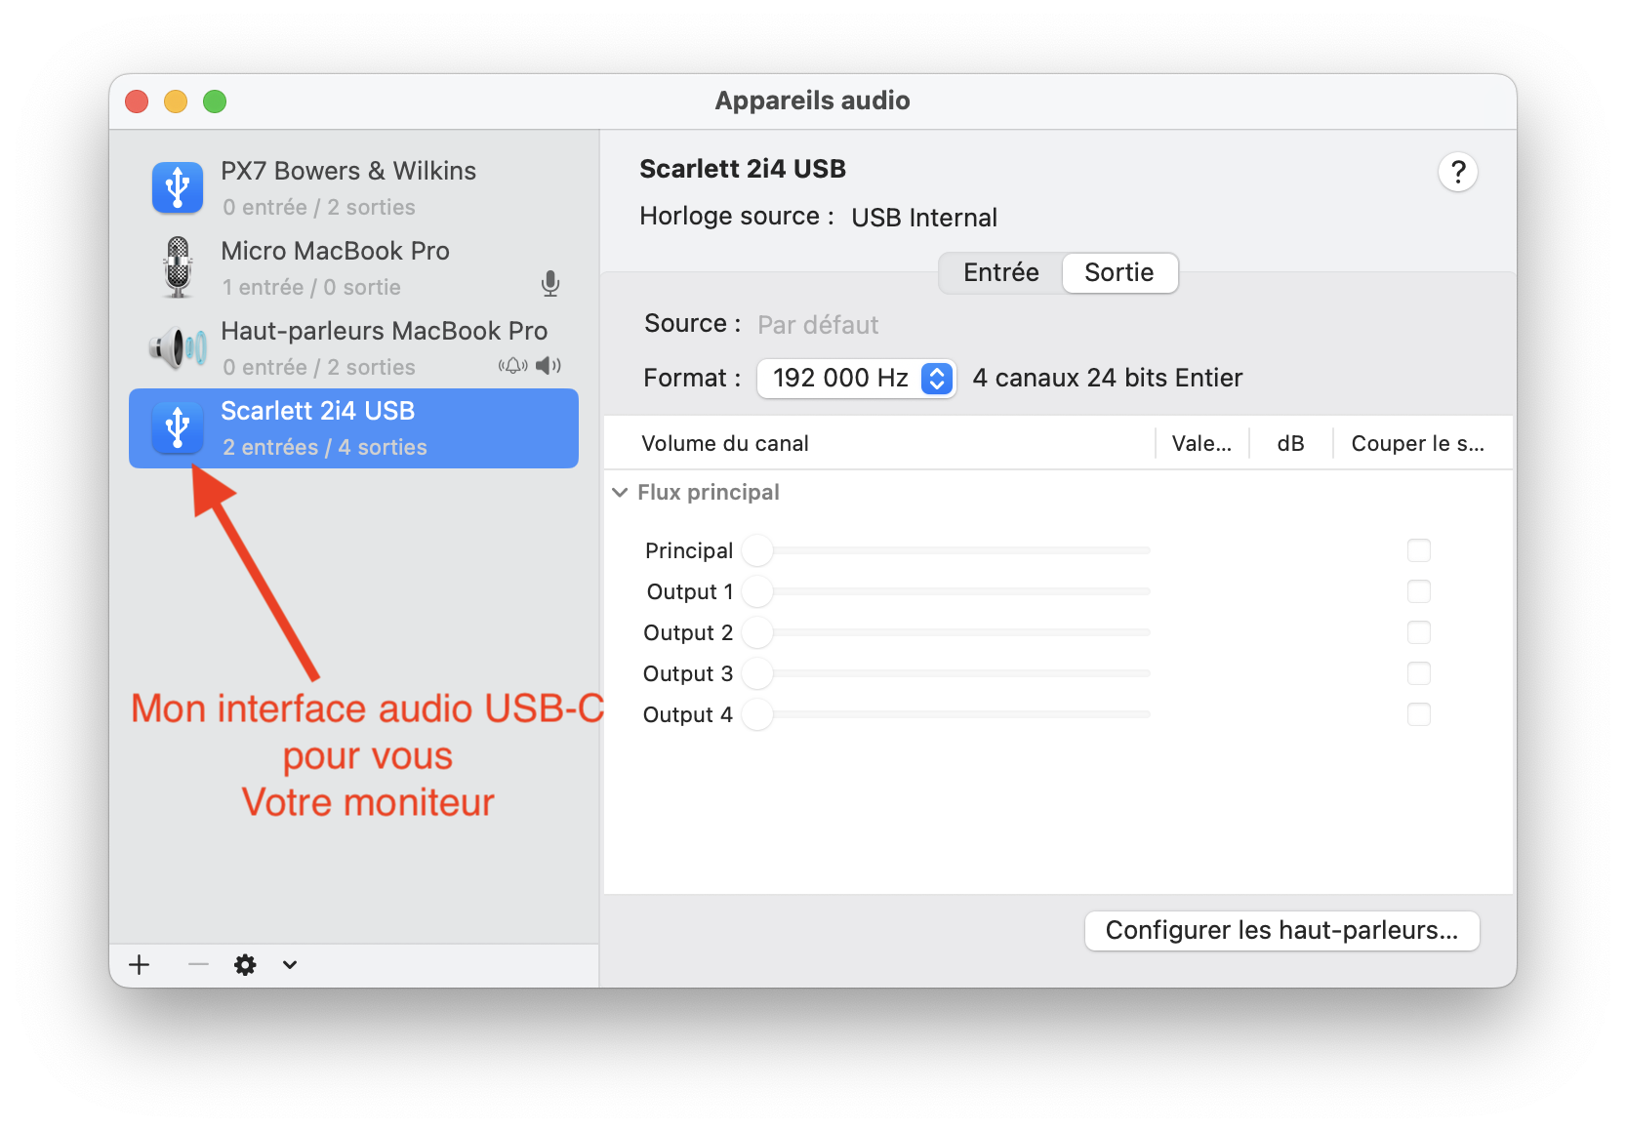Enable mute checkbox for Output 3
This screenshot has width=1626, height=1132.
click(x=1418, y=673)
